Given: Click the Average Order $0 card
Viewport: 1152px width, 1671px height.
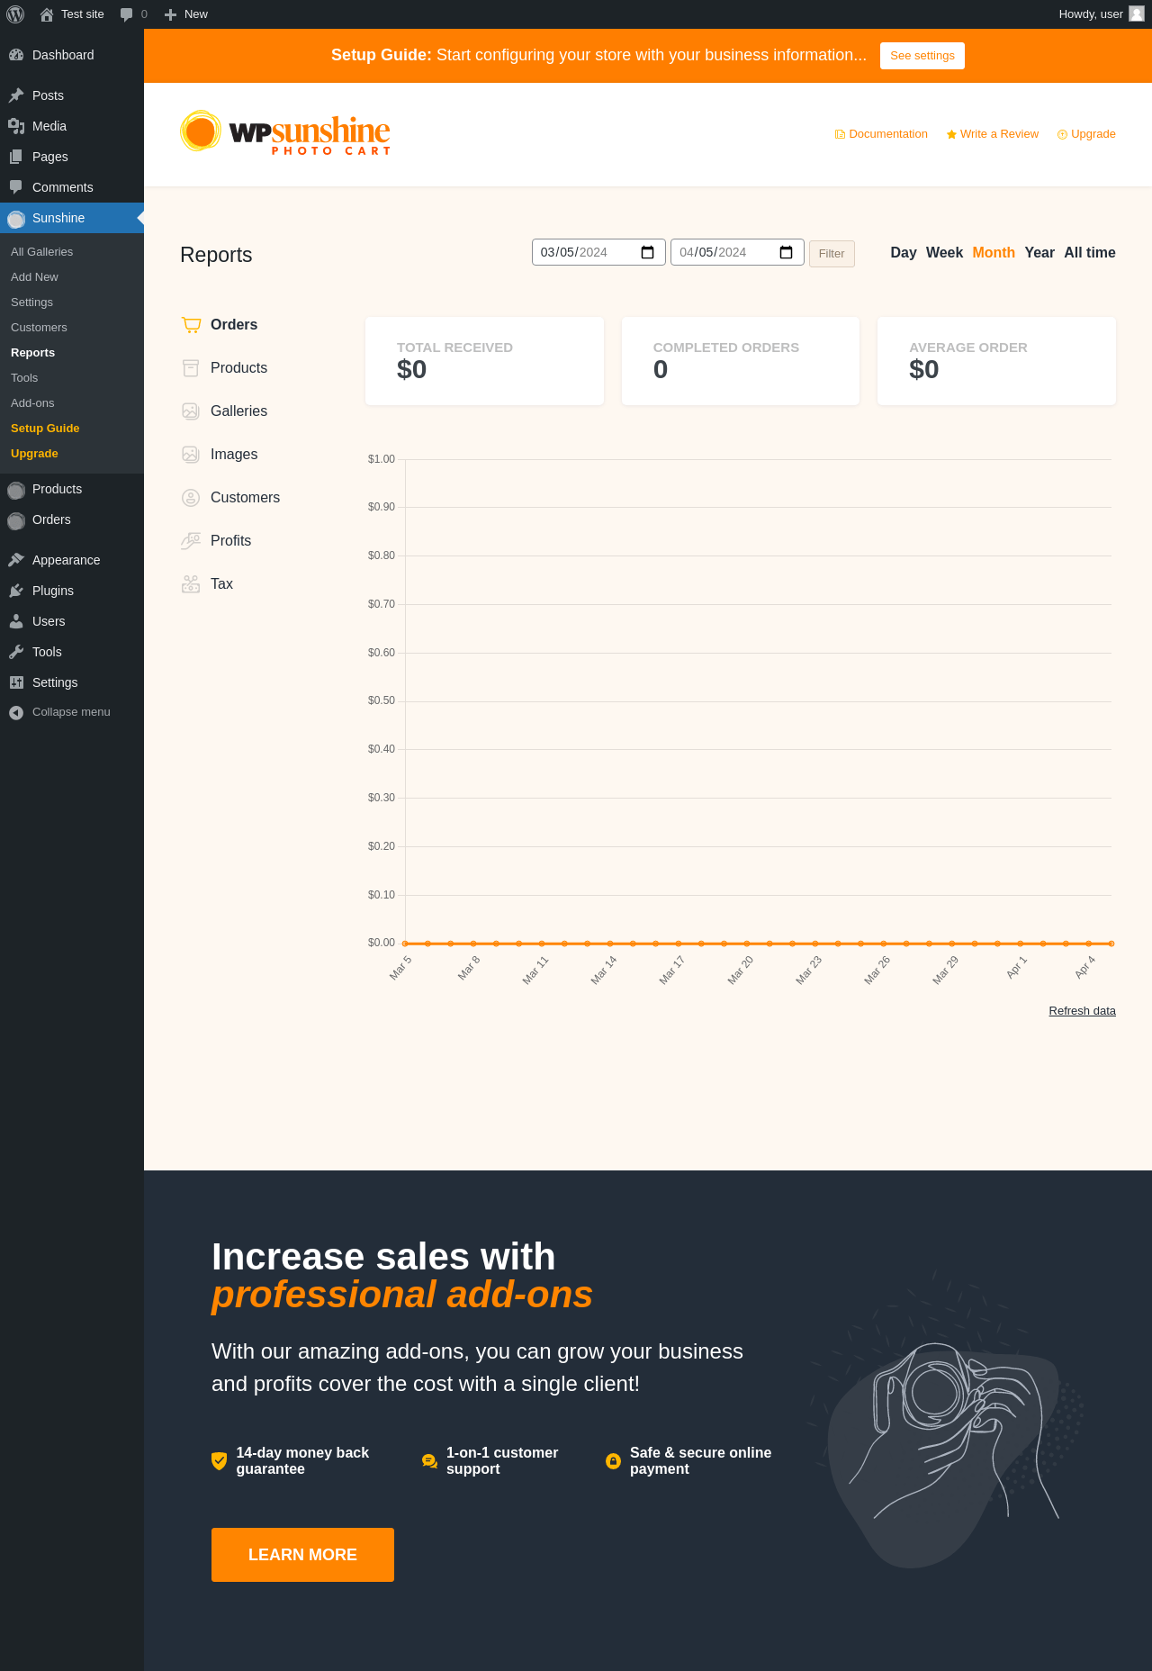Looking at the screenshot, I should [996, 361].
